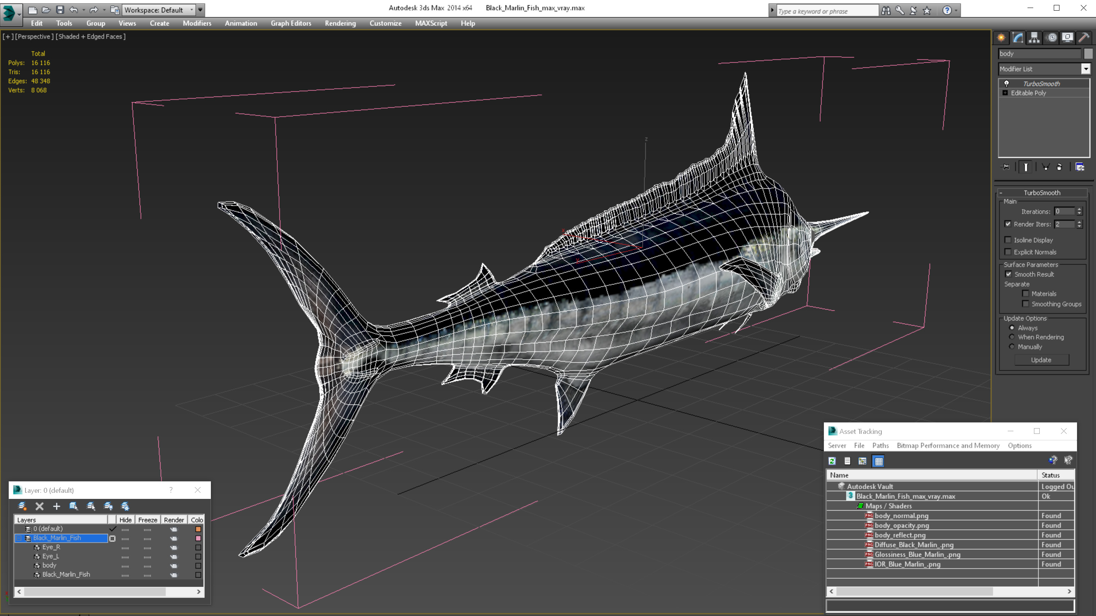Click the orange color swatch of layer 0 (default)

tap(198, 529)
